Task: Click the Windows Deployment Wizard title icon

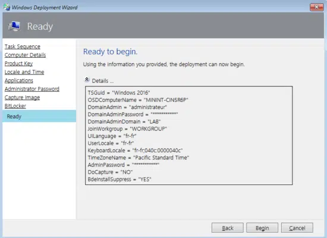Action: (x=7, y=7)
